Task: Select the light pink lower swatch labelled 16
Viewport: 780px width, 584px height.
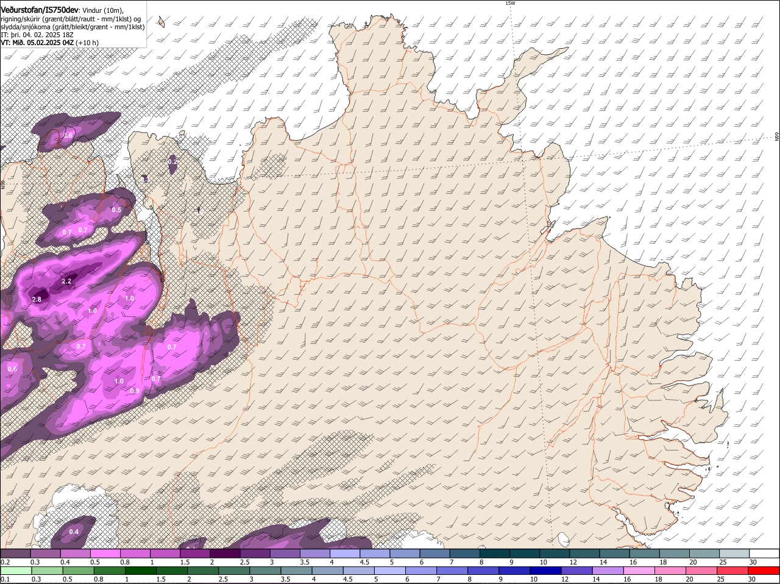Action: (639, 571)
